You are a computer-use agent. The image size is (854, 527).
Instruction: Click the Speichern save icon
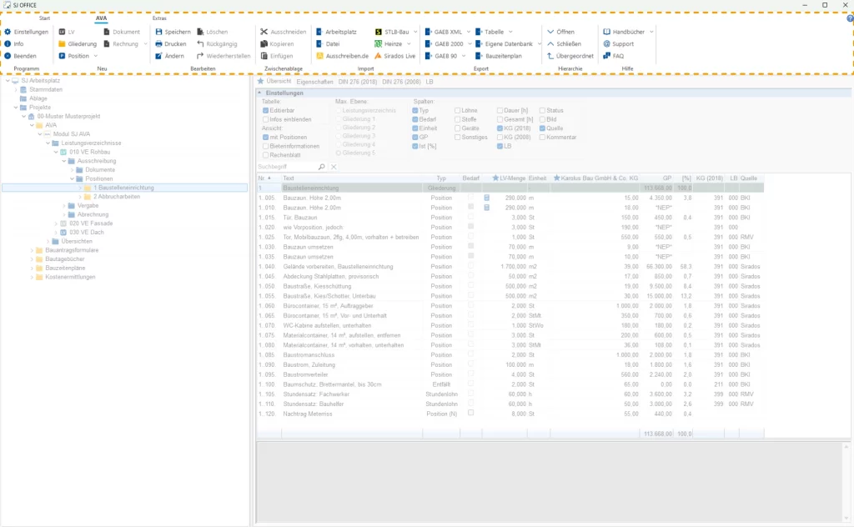158,32
